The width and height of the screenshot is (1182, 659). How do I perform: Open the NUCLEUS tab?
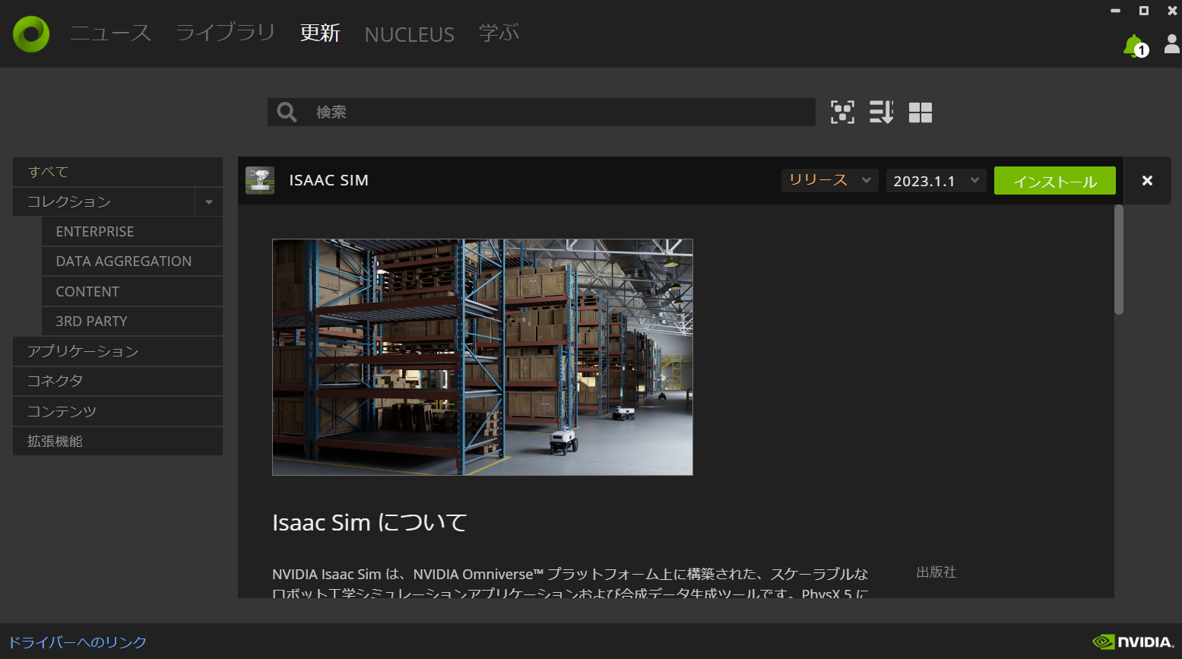409,33
